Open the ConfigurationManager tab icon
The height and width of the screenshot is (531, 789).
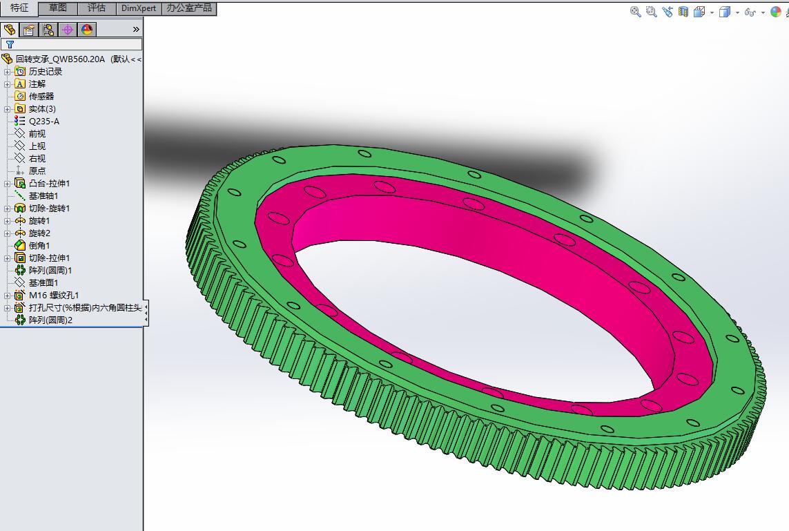[48, 30]
